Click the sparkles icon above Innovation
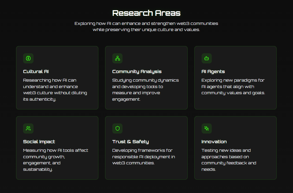The image size is (293, 193). (206, 128)
